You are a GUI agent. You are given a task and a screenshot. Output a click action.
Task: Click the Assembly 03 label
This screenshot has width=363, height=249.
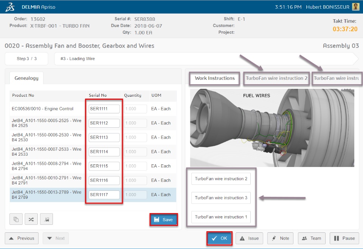point(341,46)
